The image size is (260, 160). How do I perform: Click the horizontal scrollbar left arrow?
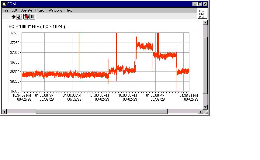click(x=4, y=112)
